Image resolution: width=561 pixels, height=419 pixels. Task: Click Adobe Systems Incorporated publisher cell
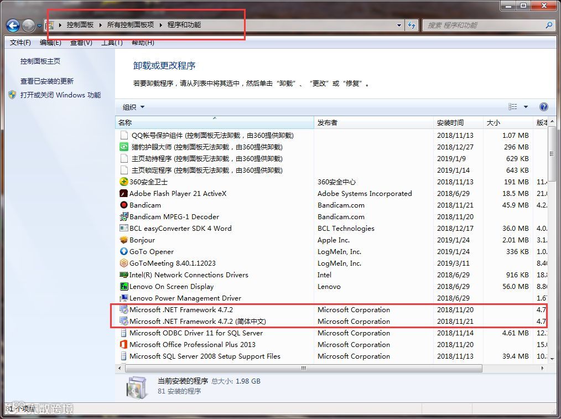[365, 193]
